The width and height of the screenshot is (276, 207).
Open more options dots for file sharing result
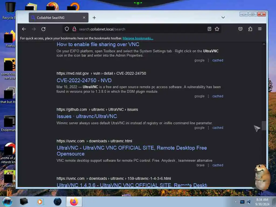point(208,60)
